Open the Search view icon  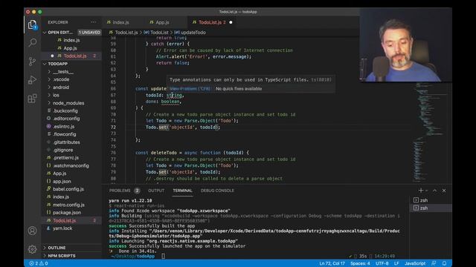[x=32, y=43]
